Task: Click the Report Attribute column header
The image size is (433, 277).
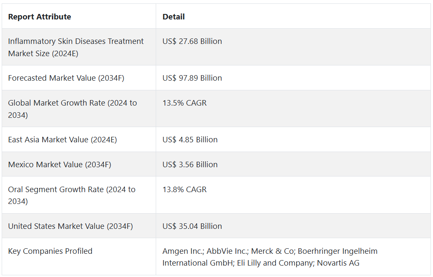Action: coord(40,17)
